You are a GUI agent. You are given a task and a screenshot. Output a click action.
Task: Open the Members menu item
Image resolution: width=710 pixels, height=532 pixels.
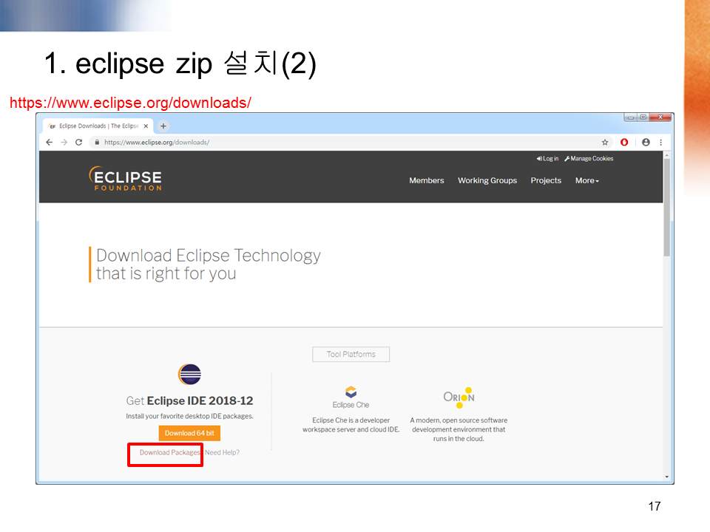pyautogui.click(x=427, y=180)
